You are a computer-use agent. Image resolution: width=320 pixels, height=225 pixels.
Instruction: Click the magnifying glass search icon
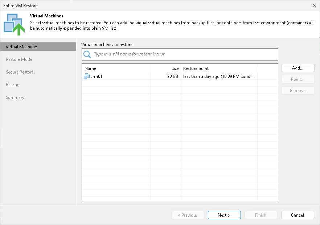coord(87,54)
